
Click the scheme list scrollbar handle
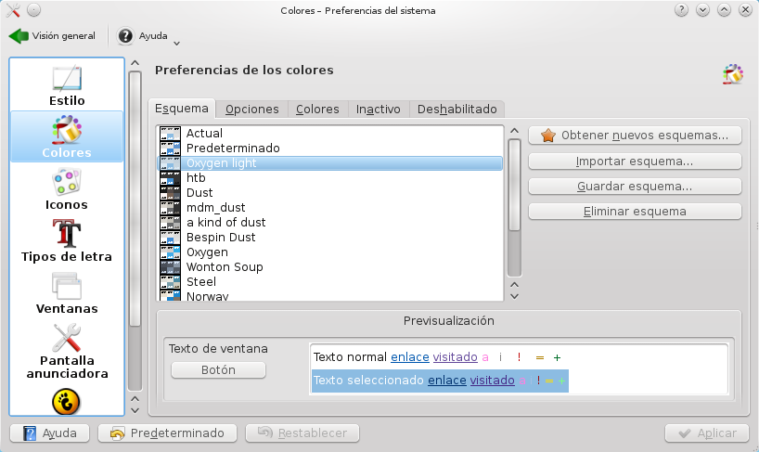(515, 186)
